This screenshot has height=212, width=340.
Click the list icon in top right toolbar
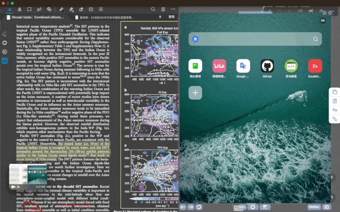pos(300,11)
